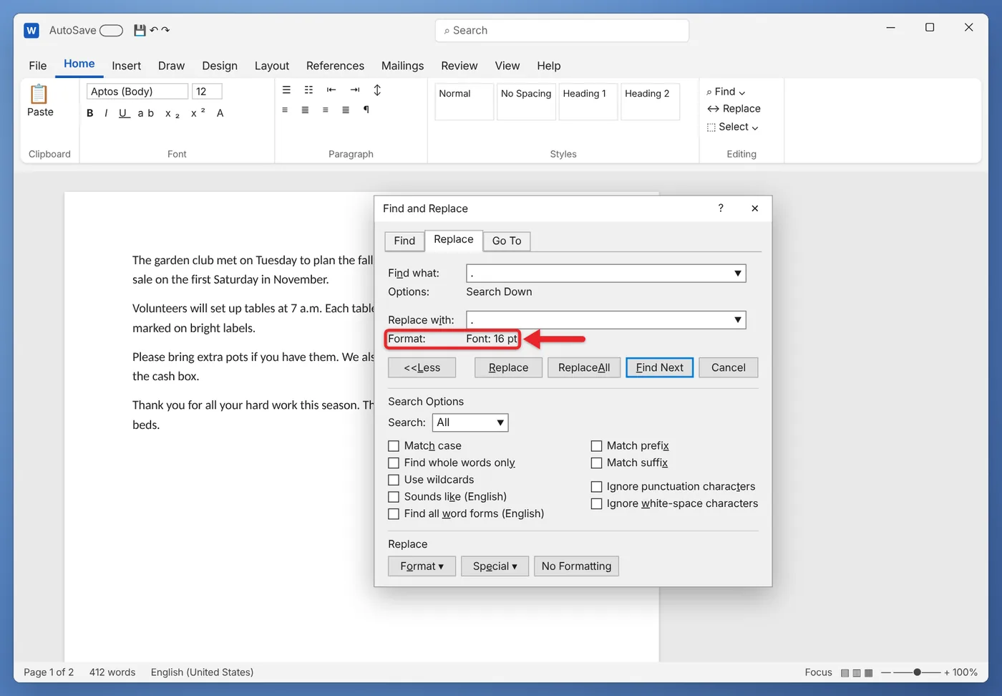1002x696 pixels.
Task: Open the Insert ribbon tab
Action: (x=126, y=66)
